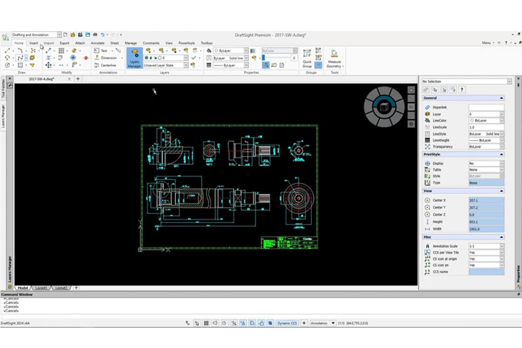Click the plus to add a new layout
Viewport: 522px width, 348px height.
click(77, 288)
